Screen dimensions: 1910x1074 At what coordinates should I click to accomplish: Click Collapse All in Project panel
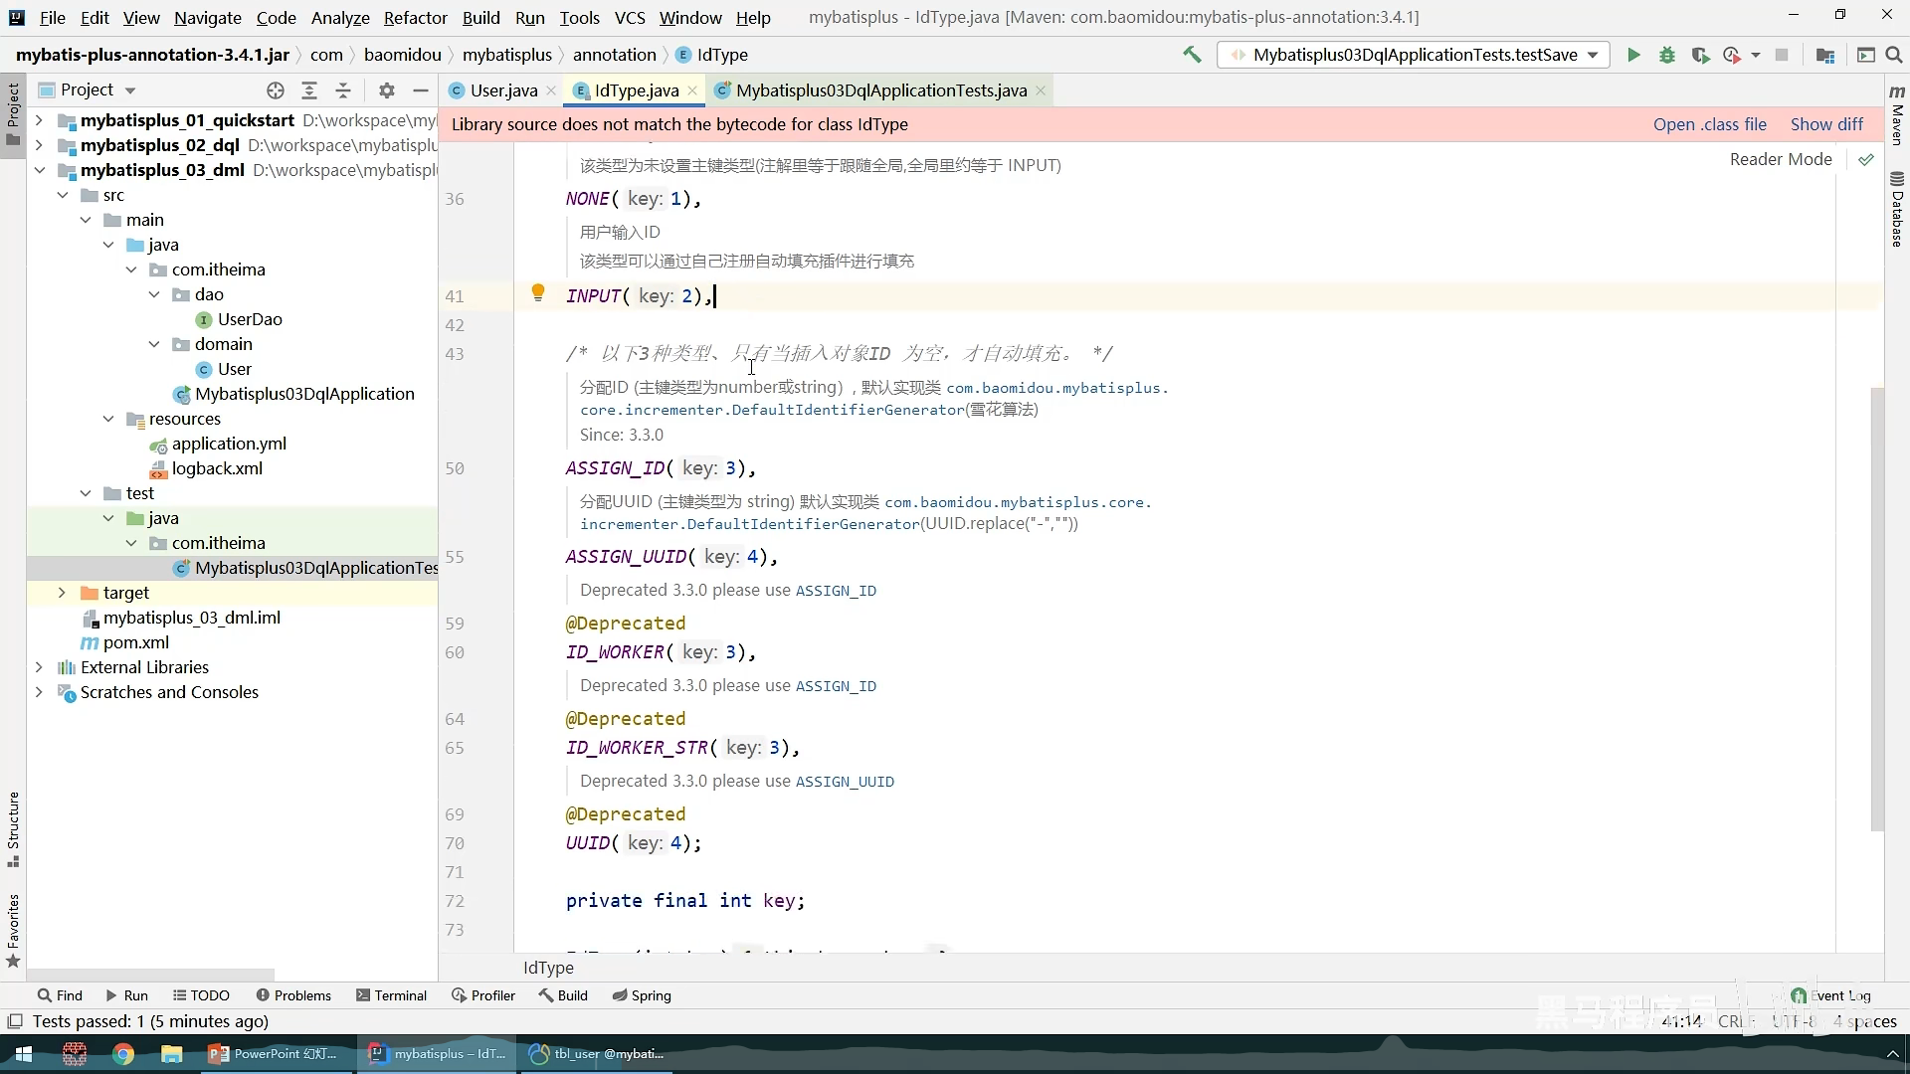[x=343, y=90]
